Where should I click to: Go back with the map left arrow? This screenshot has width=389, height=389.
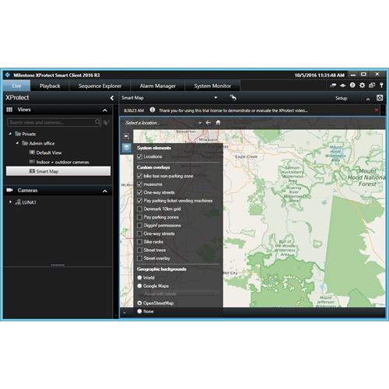tap(208, 122)
